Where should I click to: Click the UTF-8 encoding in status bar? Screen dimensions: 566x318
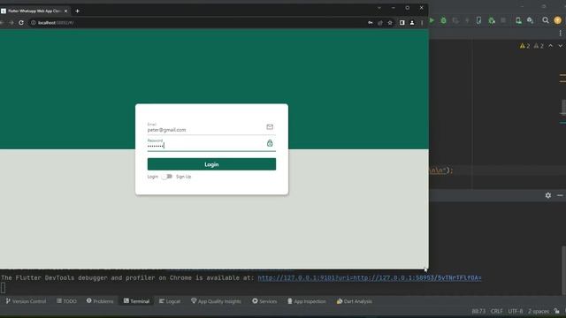click(515, 311)
